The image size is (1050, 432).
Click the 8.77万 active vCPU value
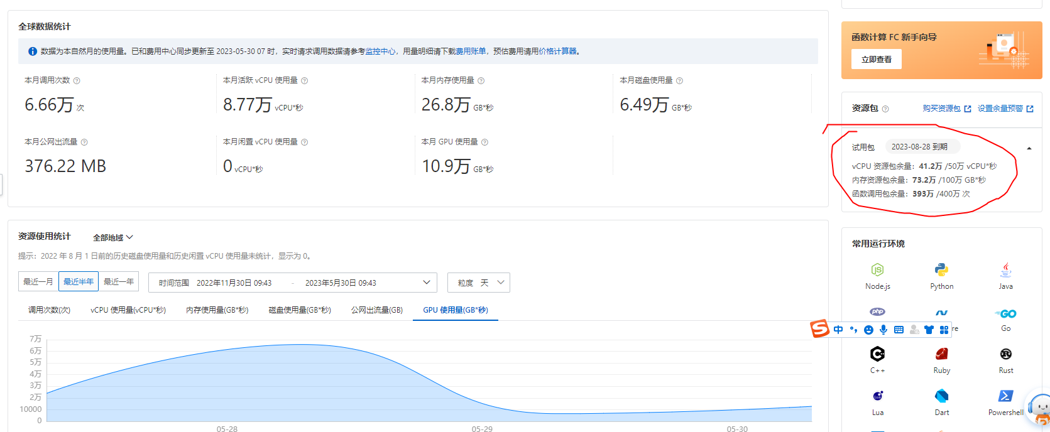[x=248, y=105]
